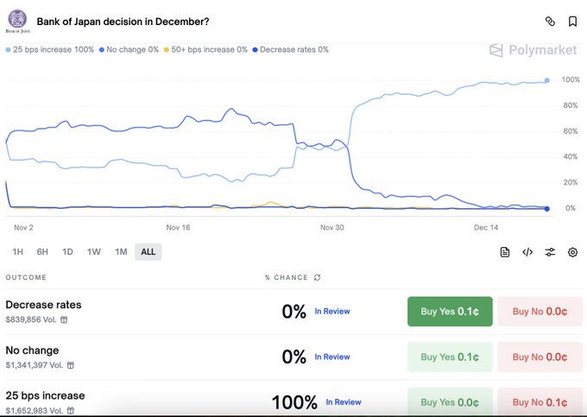Open In Review link for Decrease rates
587x417 pixels.
pyautogui.click(x=332, y=312)
